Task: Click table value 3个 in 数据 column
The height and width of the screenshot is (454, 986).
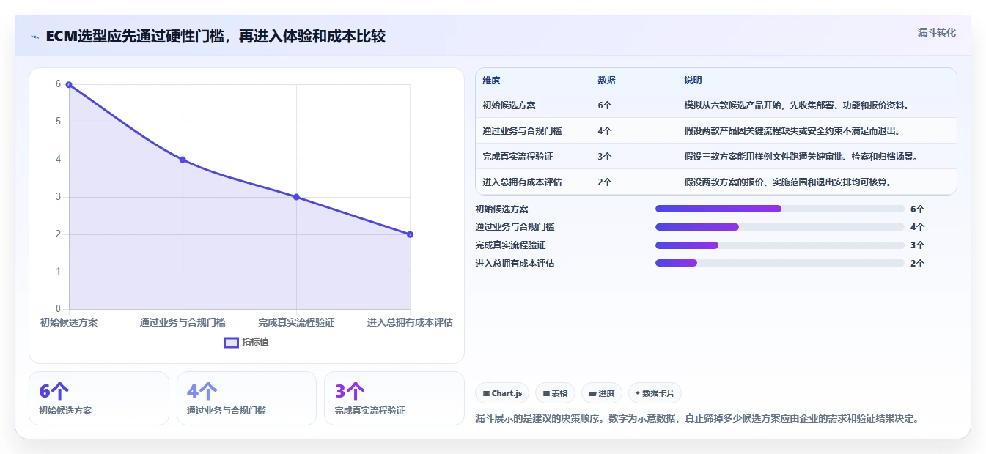Action: (605, 157)
